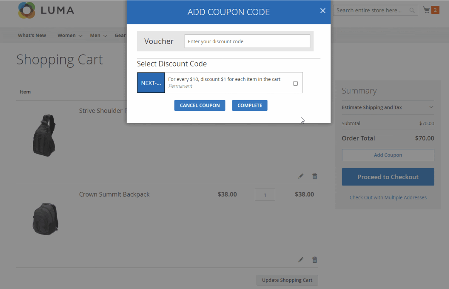Expand the Women menu chevron
This screenshot has width=449, height=289.
80,36
